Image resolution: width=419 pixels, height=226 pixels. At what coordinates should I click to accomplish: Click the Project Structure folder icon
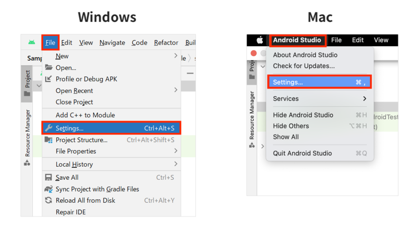point(49,140)
